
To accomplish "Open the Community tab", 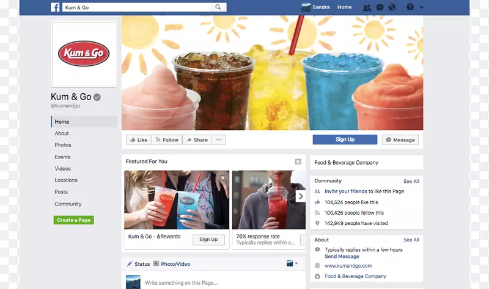I will click(68, 204).
